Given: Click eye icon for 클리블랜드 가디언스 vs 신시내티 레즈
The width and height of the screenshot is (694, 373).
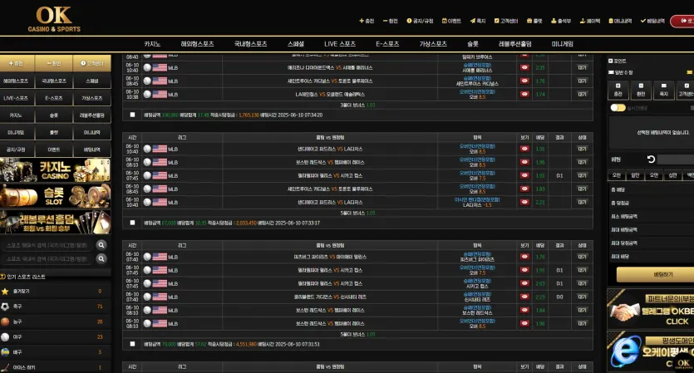Looking at the screenshot, I should pyautogui.click(x=524, y=297).
